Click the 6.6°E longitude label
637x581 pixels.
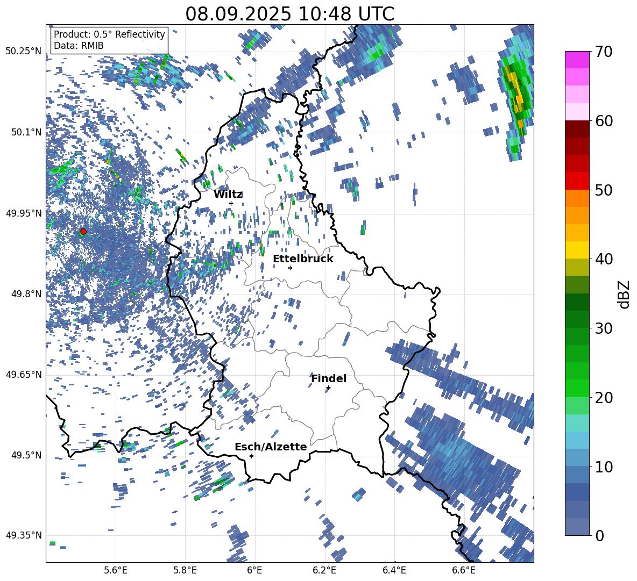click(x=464, y=570)
